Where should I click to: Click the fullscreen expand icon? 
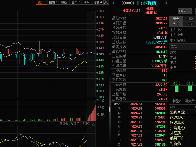point(106,2)
